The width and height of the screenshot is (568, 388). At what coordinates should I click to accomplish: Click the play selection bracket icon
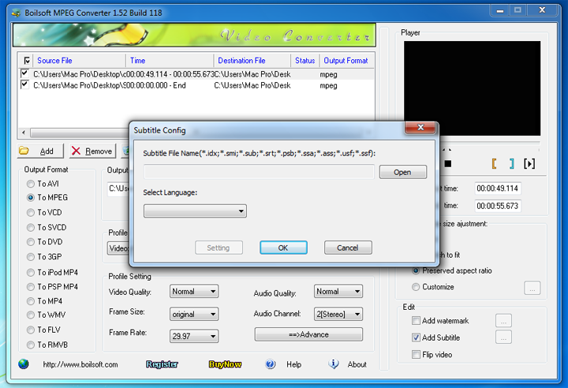[529, 164]
